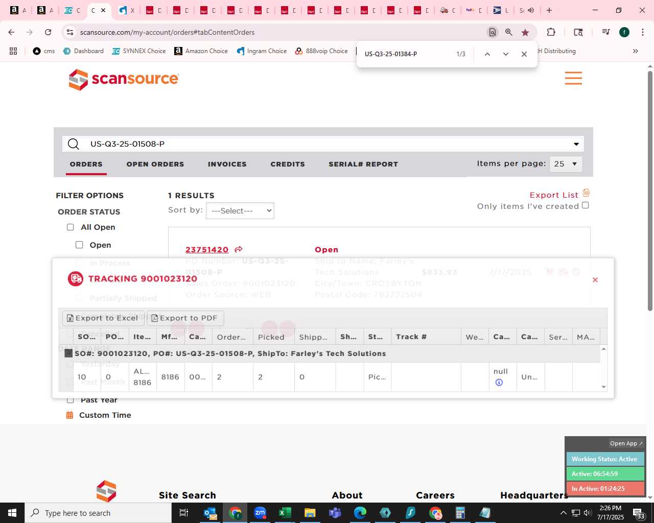Click the order search input field
Image resolution: width=654 pixels, height=523 pixels.
[323, 144]
